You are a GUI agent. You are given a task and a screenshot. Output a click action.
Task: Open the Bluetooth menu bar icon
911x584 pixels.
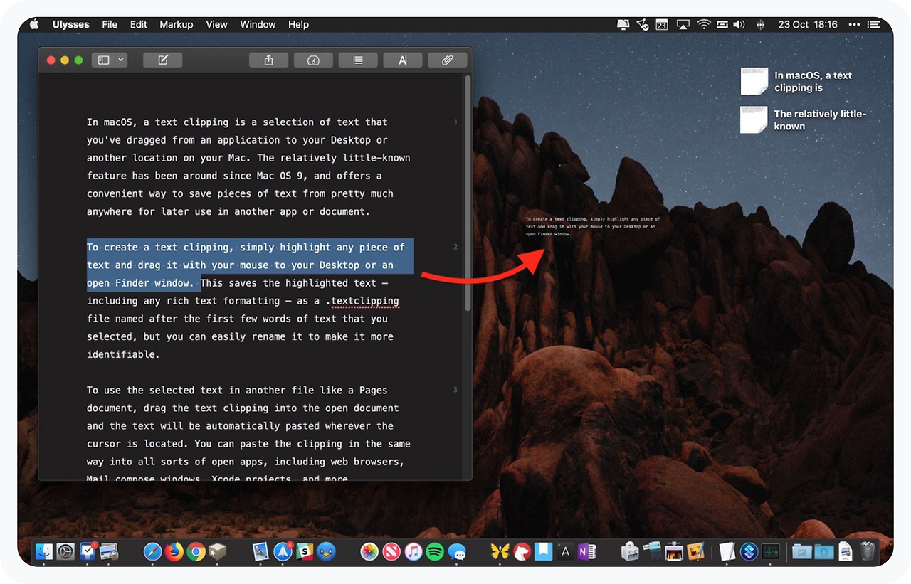click(x=760, y=24)
